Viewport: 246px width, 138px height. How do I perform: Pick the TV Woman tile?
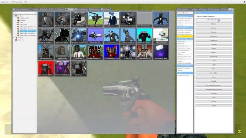point(78,69)
